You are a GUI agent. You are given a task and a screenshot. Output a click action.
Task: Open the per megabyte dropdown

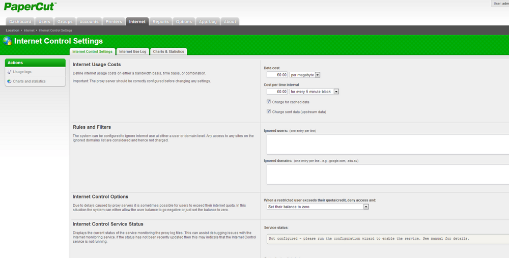coord(305,75)
